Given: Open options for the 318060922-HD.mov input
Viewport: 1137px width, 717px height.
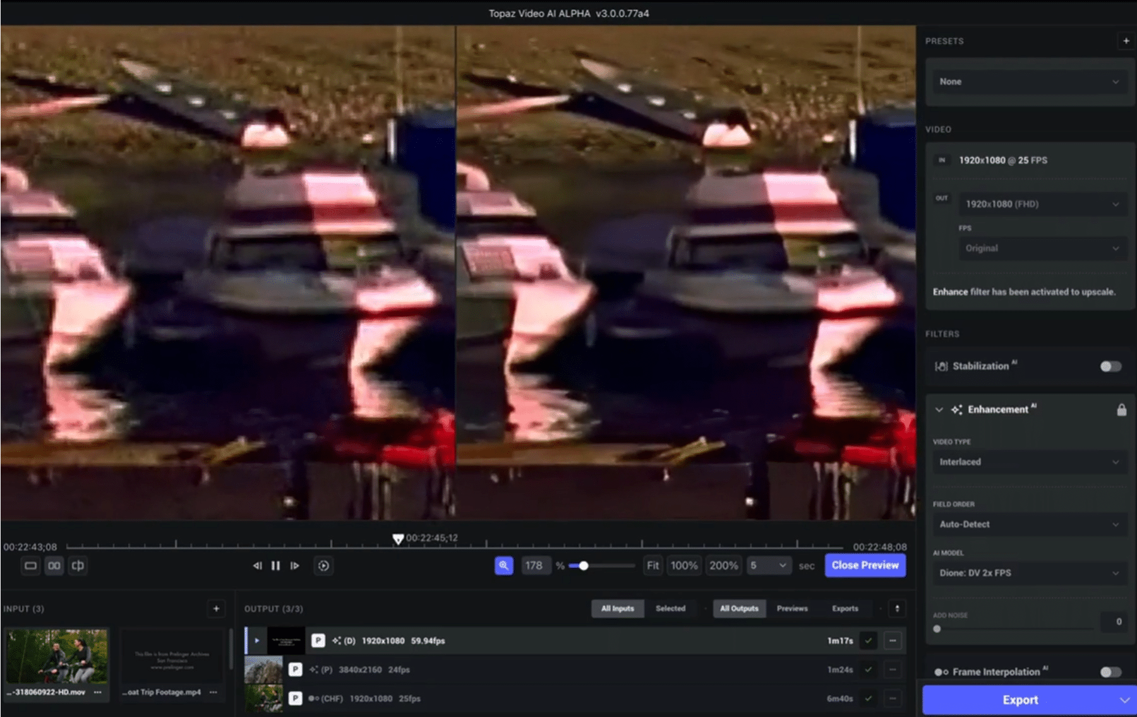Looking at the screenshot, I should (98, 692).
